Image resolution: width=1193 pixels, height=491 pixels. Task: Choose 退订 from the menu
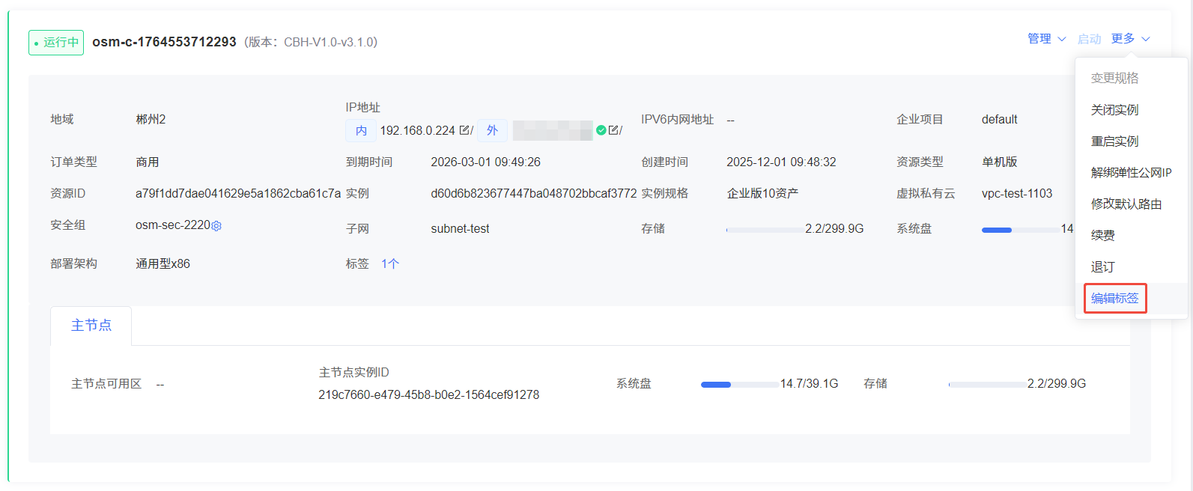[x=1103, y=266]
